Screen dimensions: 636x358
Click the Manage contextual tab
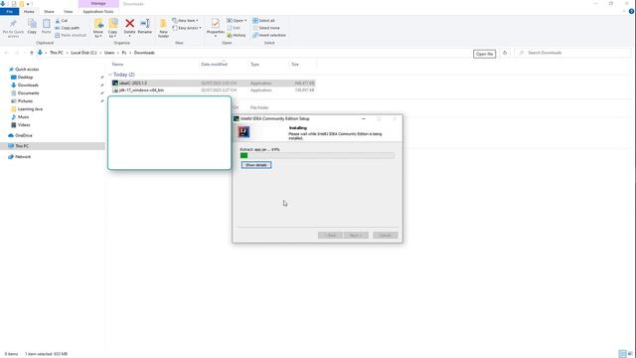(x=98, y=4)
